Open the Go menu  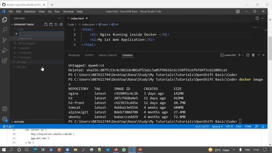coord(50,11)
